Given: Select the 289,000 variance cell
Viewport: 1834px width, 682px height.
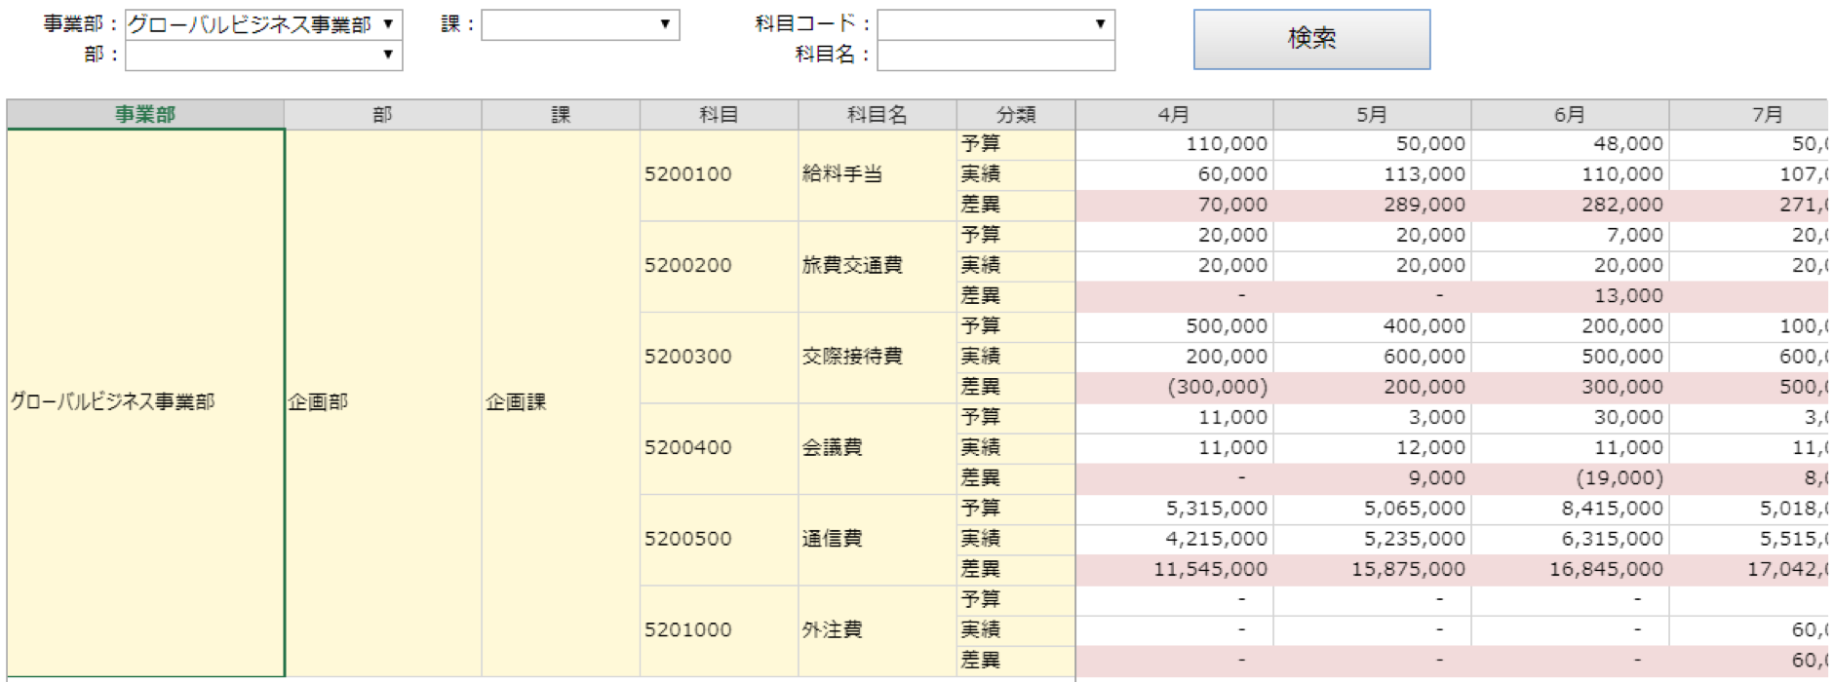Looking at the screenshot, I should point(1372,205).
